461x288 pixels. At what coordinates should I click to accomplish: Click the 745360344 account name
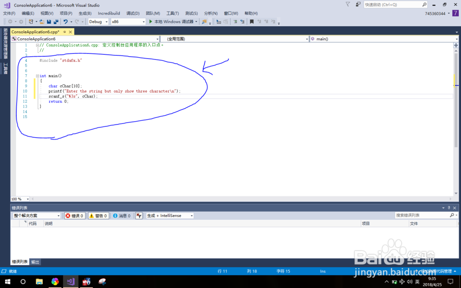tap(435, 13)
